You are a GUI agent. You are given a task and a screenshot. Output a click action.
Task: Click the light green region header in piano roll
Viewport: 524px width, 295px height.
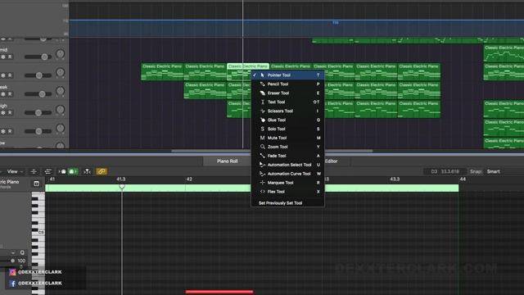point(252,188)
